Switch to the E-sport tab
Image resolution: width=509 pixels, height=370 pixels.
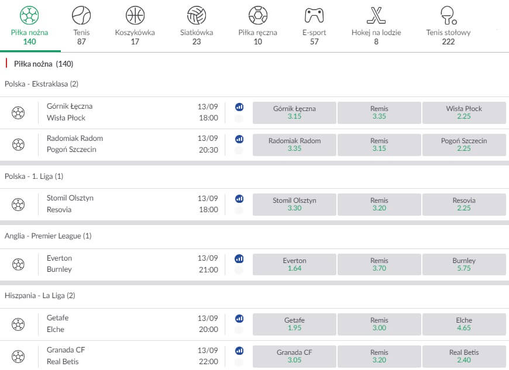[314, 26]
